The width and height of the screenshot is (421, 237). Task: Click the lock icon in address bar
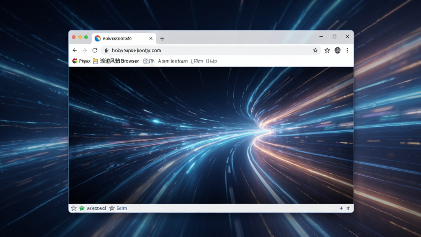pos(106,50)
